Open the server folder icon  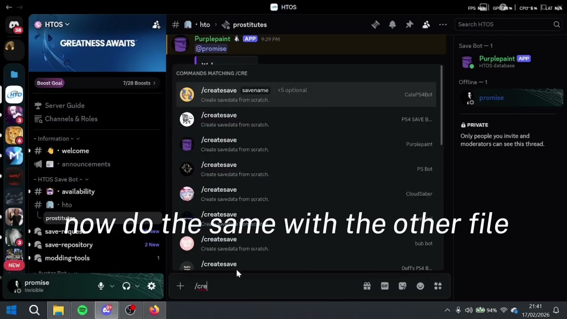(14, 74)
